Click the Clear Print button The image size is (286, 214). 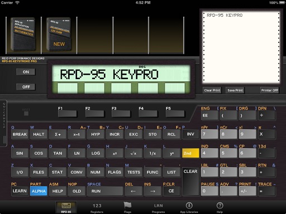pos(212,90)
